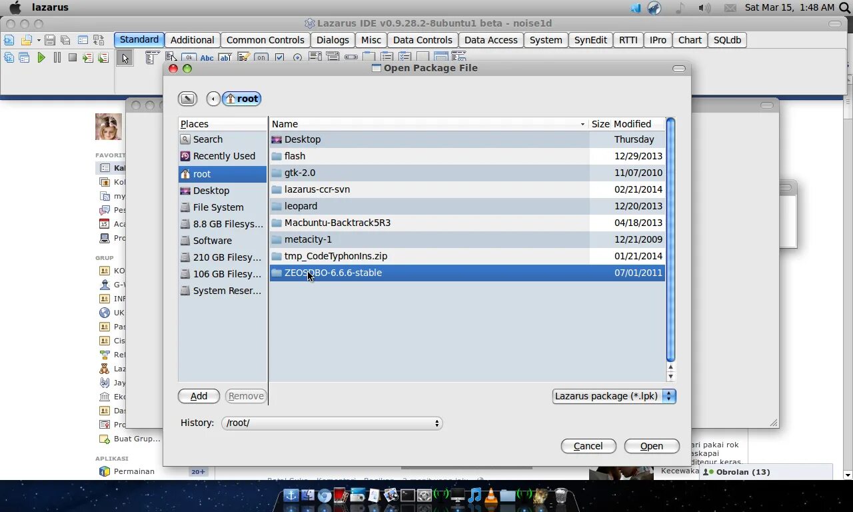The image size is (853, 512).
Task: Select the TRadioButton component palette icon
Action: point(297,58)
